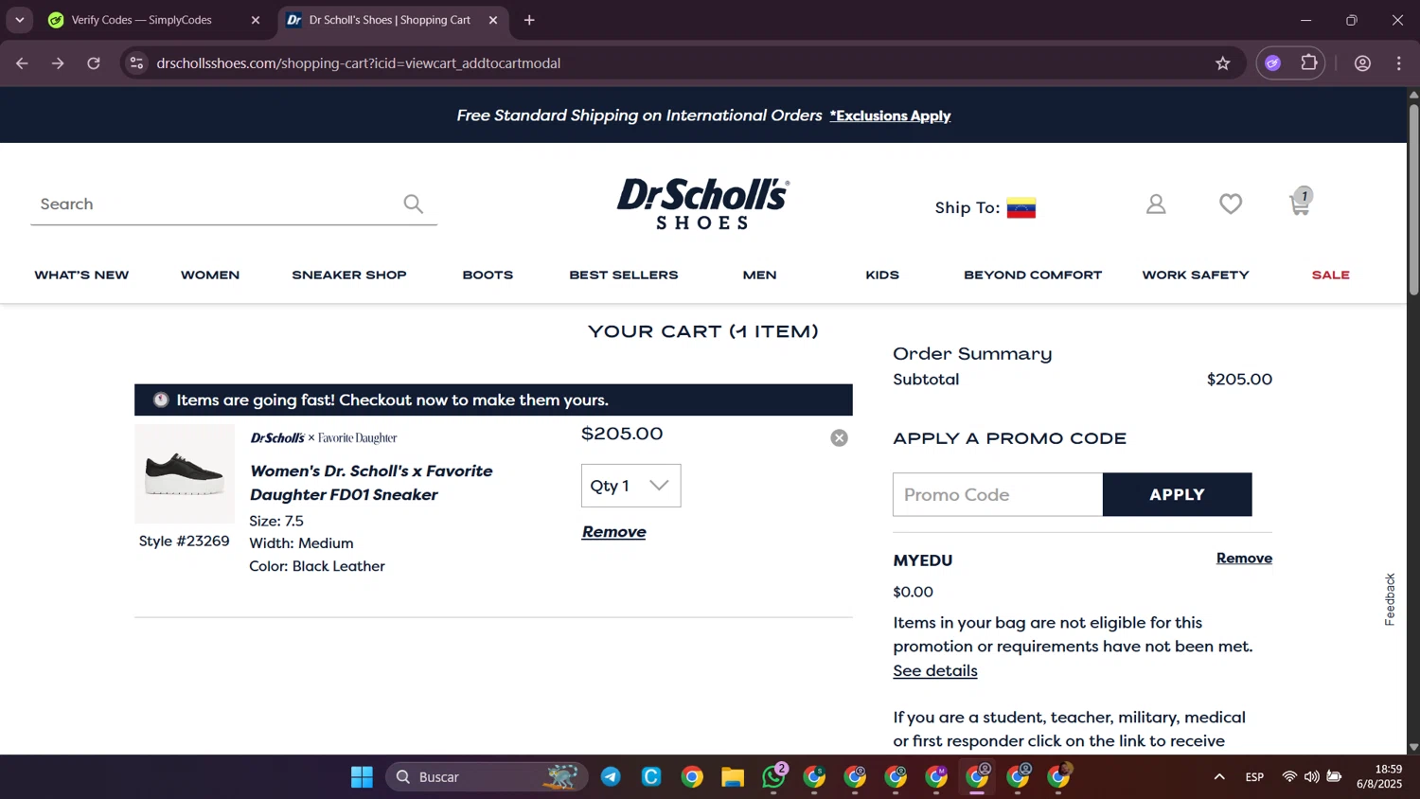Open the WORK SAFETY menu
The height and width of the screenshot is (799, 1420).
click(1196, 275)
